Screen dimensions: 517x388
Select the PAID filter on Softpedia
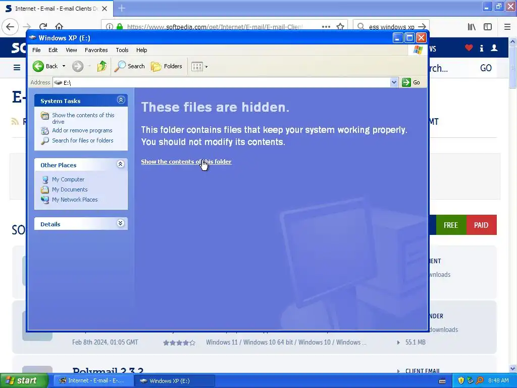pos(481,225)
